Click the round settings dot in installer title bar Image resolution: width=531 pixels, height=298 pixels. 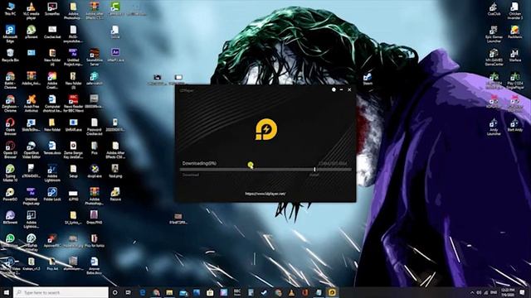tap(334, 90)
